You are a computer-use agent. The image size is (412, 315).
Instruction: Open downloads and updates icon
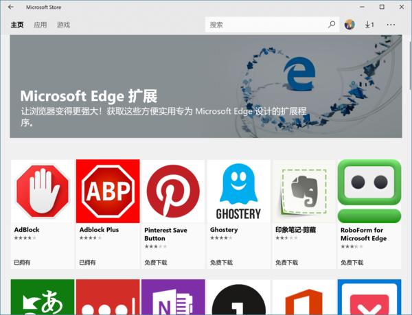369,25
